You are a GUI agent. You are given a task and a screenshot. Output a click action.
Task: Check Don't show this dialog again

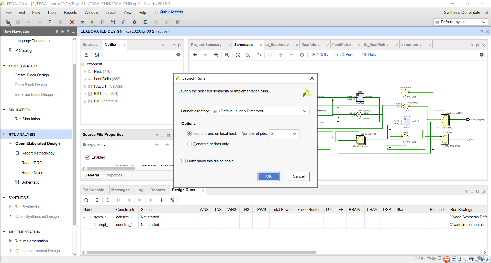(x=183, y=161)
